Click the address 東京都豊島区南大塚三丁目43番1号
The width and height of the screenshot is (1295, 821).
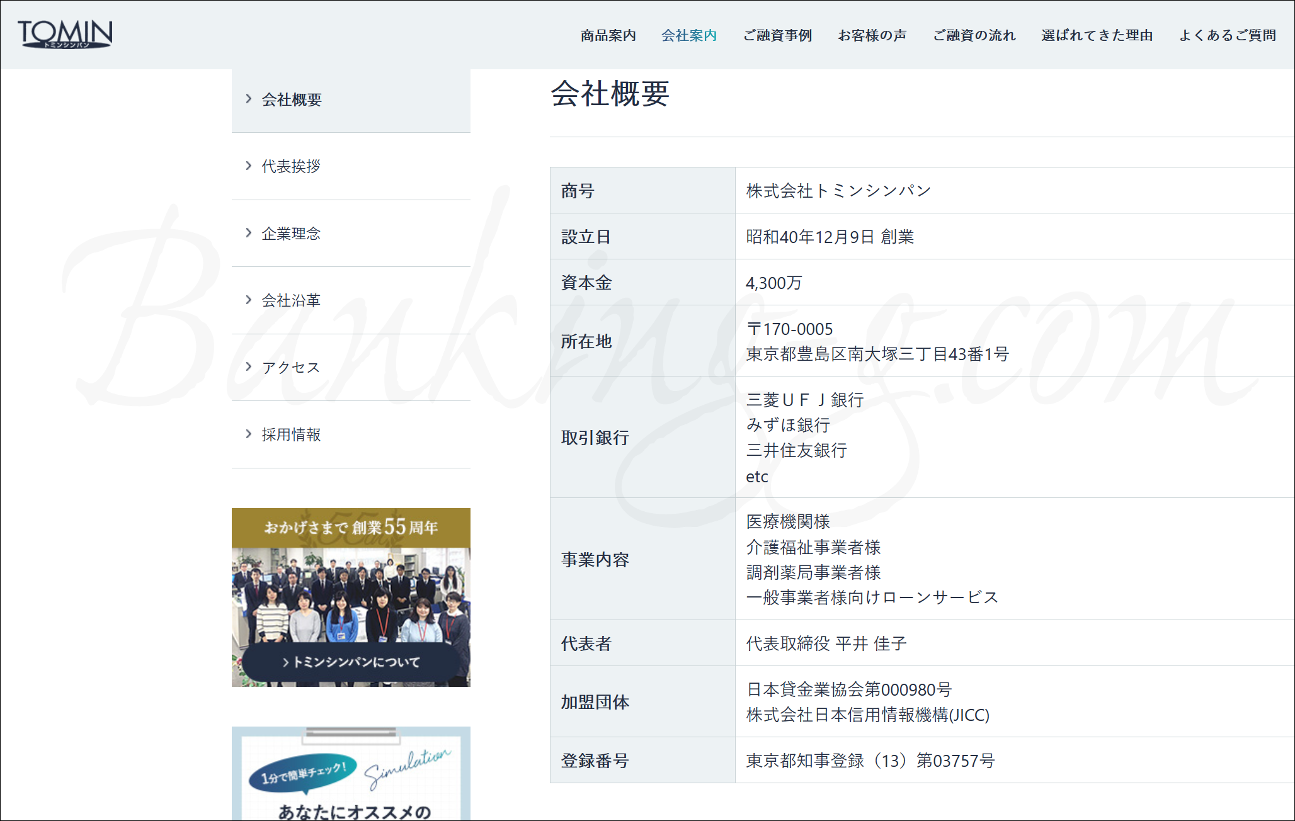877,354
